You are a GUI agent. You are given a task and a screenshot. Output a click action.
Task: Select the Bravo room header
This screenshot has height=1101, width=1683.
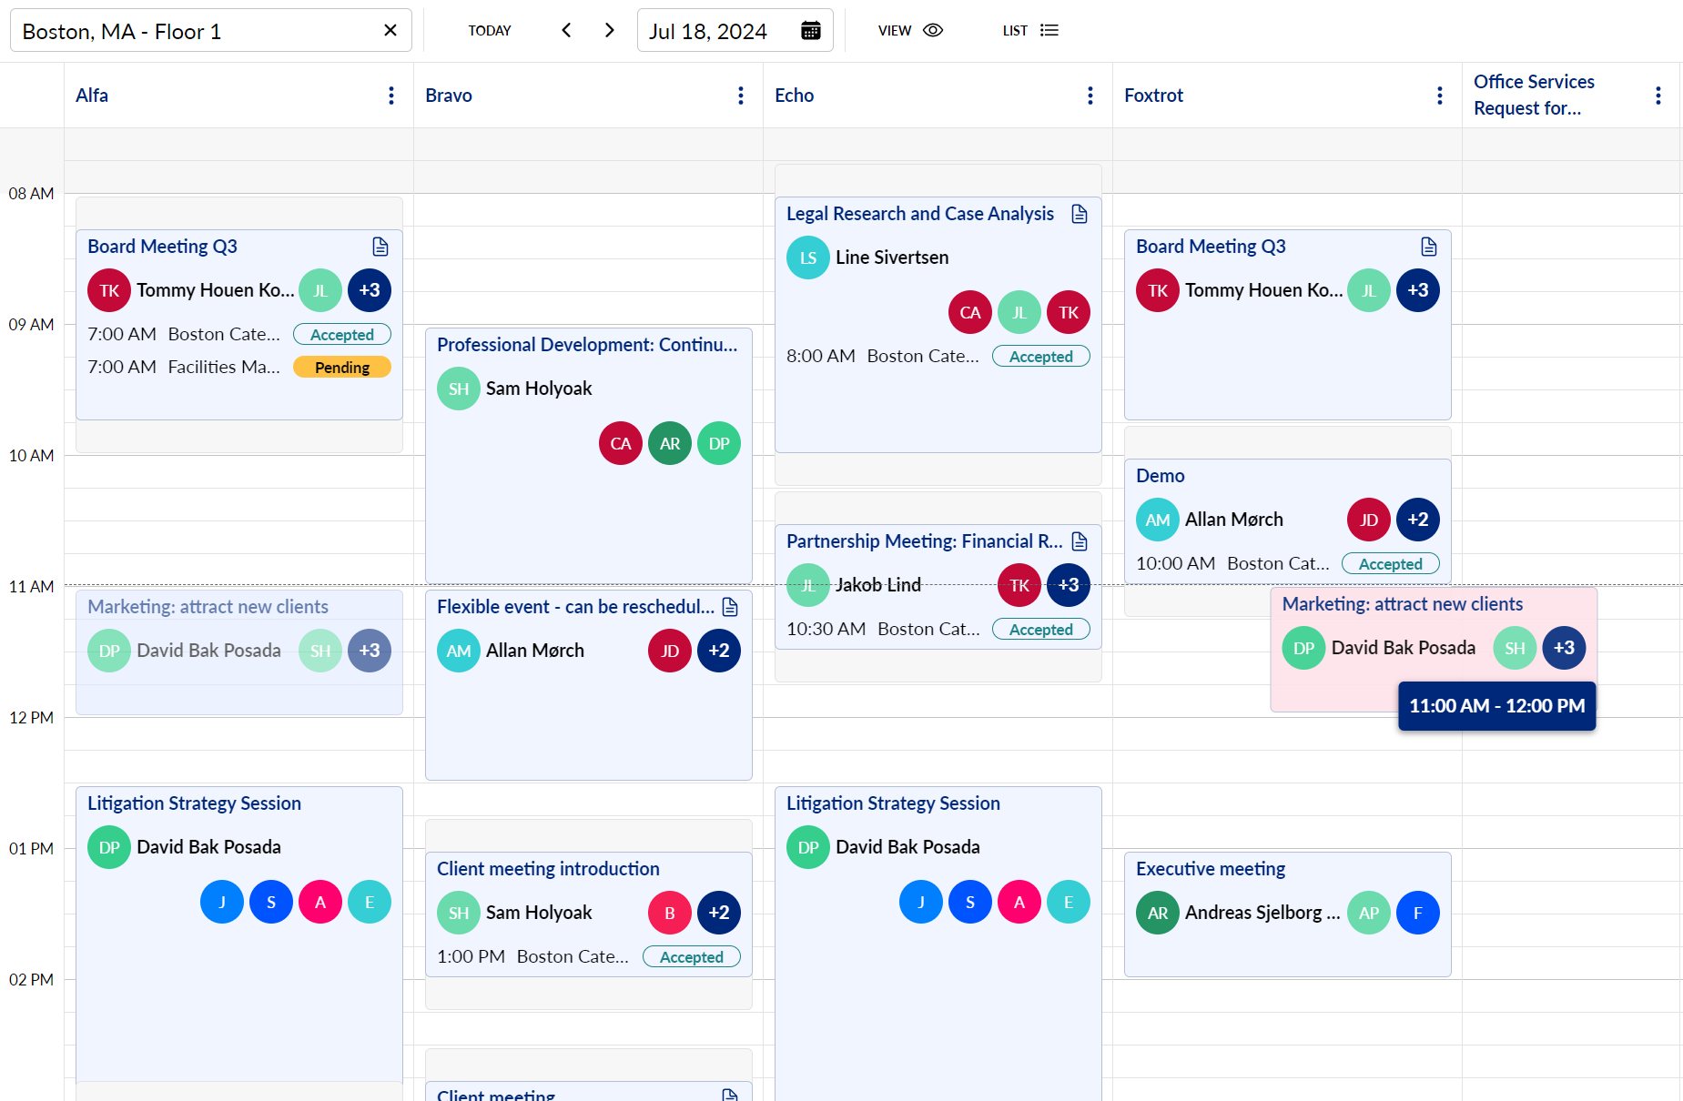point(449,96)
